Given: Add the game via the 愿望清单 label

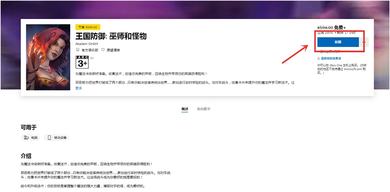Looking at the screenshot, I should (x=113, y=50).
